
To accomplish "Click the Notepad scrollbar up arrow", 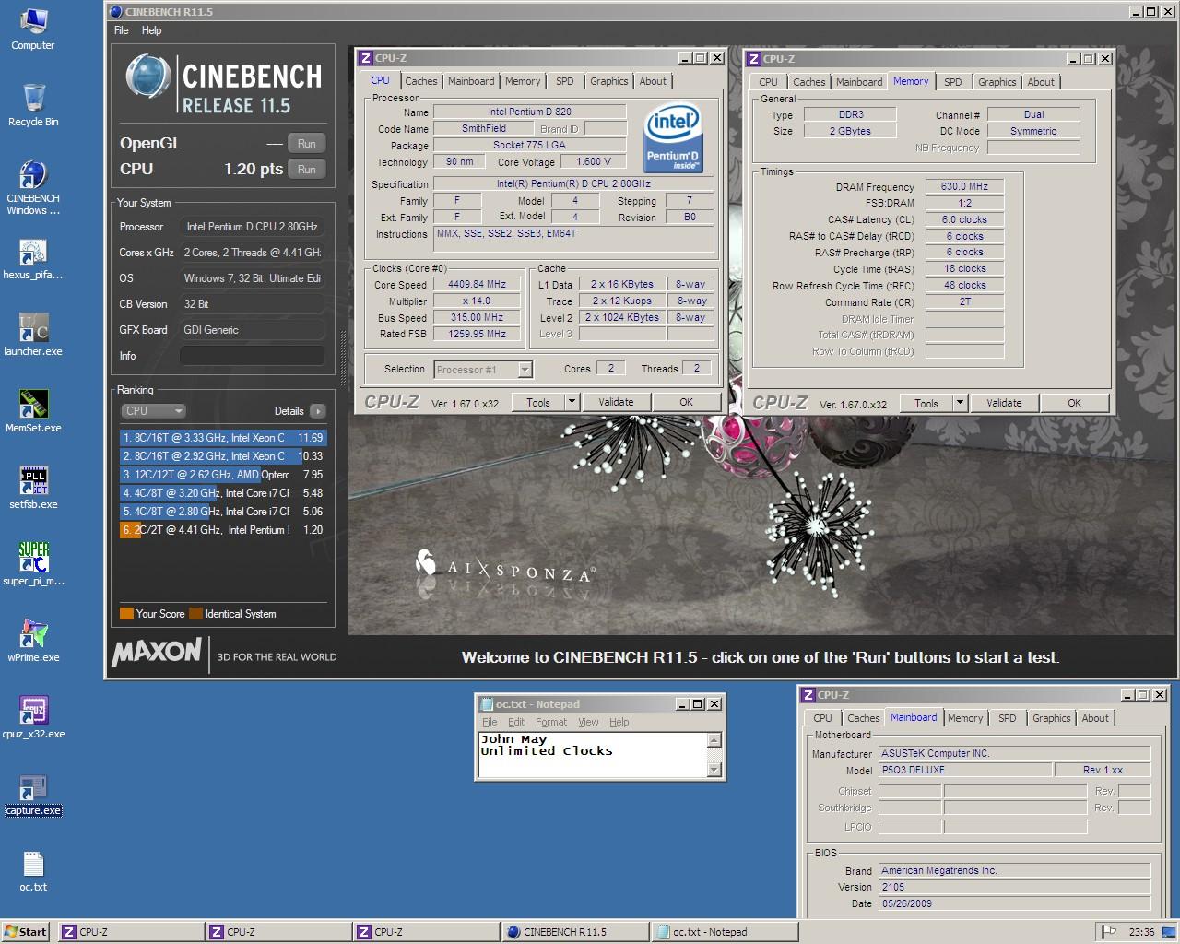I will pyautogui.click(x=714, y=739).
